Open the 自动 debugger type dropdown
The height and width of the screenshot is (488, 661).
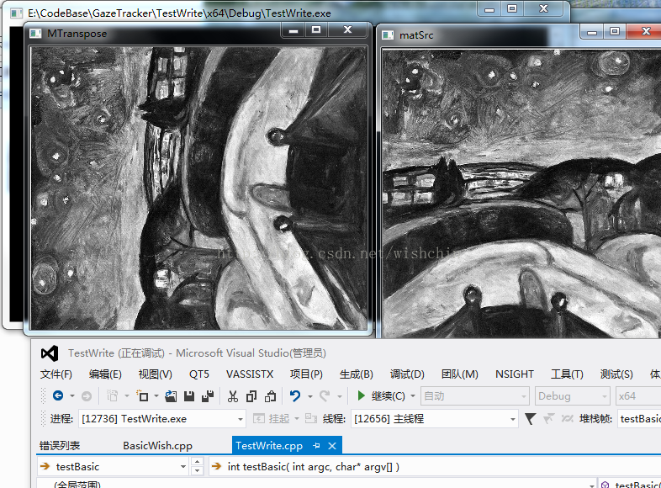tap(475, 396)
